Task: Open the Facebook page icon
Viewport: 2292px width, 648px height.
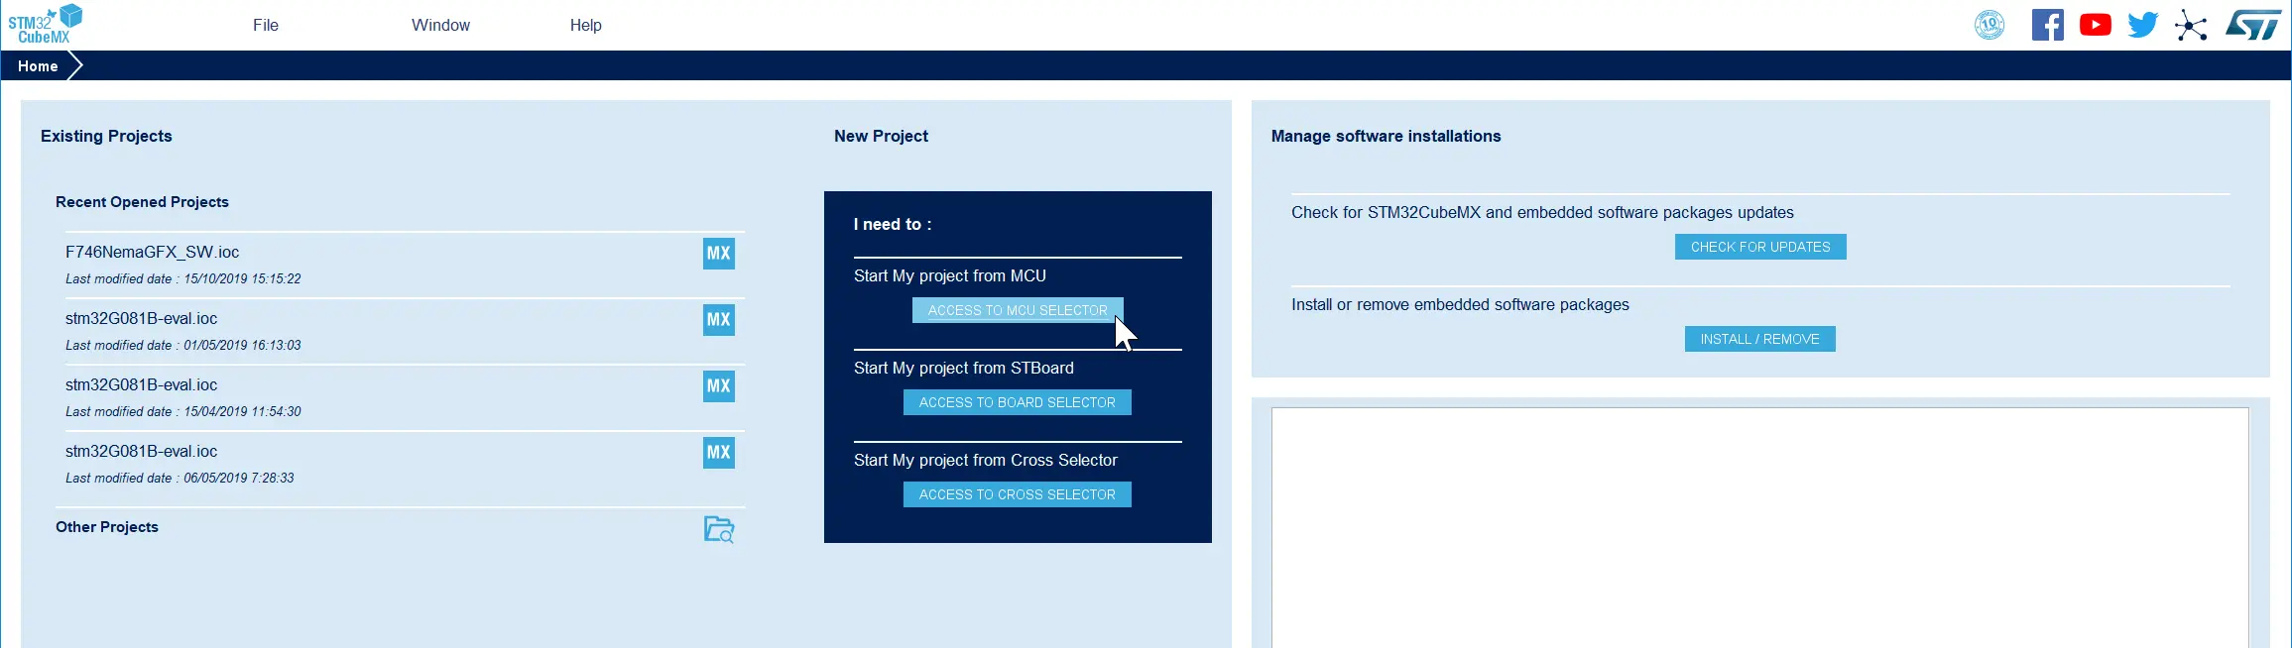Action: pyautogui.click(x=2047, y=25)
